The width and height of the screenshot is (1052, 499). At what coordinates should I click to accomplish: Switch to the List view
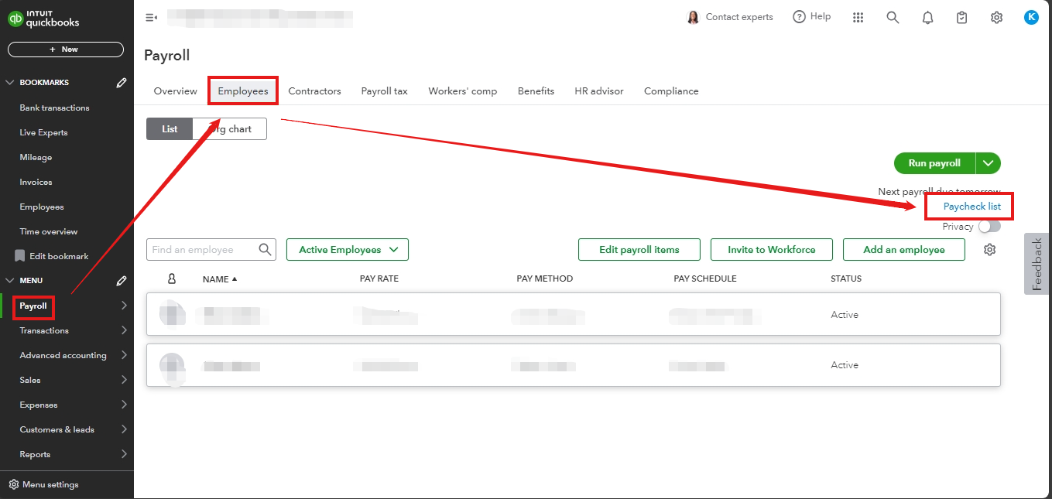(170, 129)
